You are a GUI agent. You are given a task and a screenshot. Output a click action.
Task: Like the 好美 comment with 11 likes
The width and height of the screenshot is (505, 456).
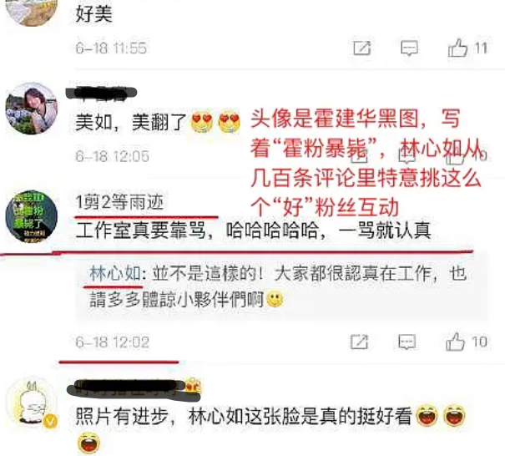[x=457, y=48]
